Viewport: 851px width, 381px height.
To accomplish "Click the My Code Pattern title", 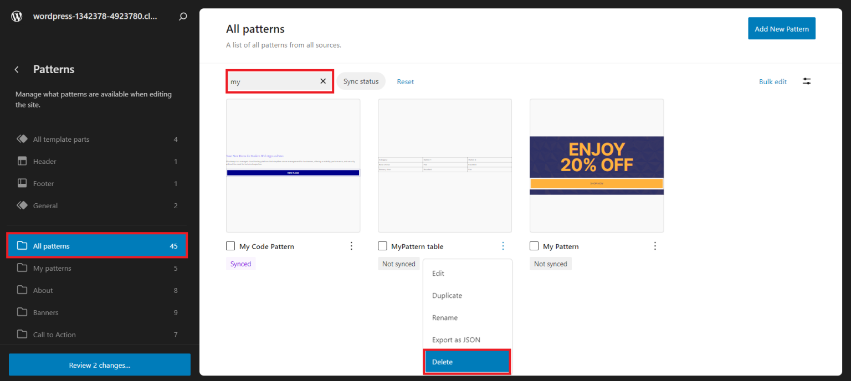I will [266, 246].
